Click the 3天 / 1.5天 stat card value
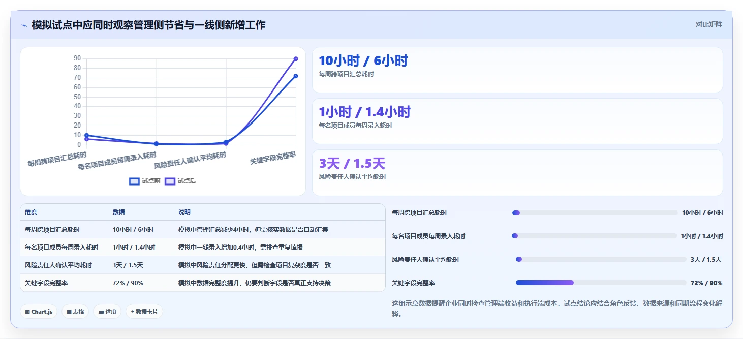This screenshot has height=339, width=743. [352, 164]
